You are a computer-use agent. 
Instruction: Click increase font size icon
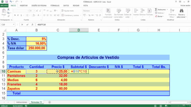click(37, 11)
